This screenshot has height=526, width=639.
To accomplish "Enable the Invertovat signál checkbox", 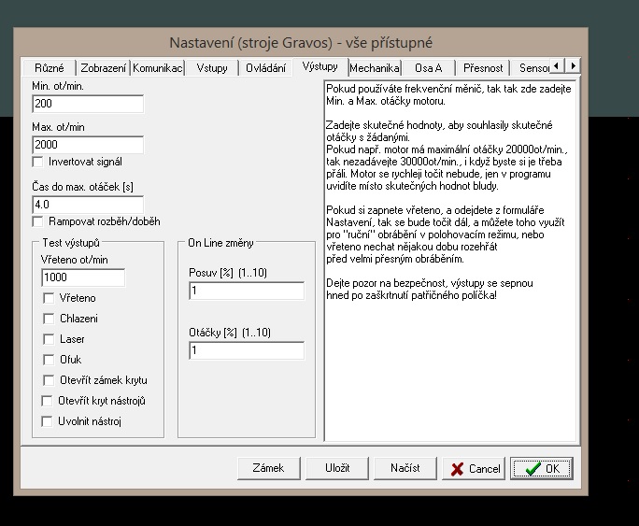I will pos(38,162).
